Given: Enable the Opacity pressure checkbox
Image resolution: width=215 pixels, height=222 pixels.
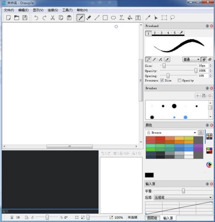Looking at the screenshot, I should click(x=180, y=80).
